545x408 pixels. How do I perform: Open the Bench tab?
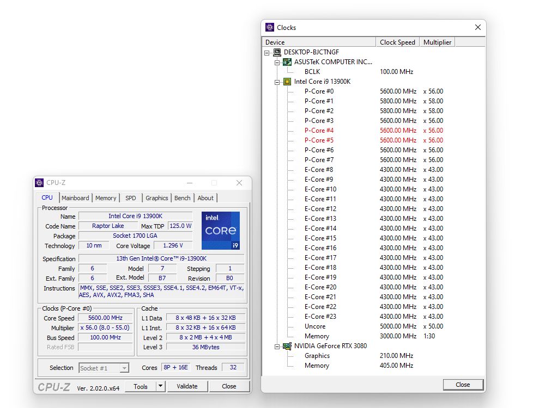[x=183, y=198]
